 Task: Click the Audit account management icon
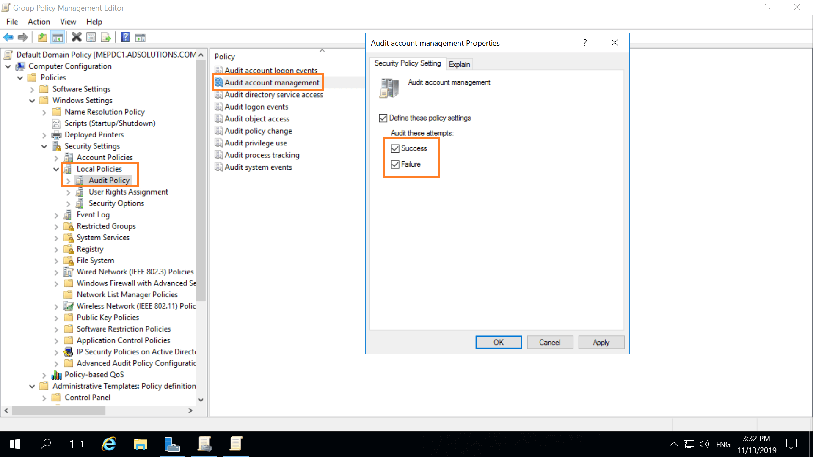pyautogui.click(x=389, y=87)
